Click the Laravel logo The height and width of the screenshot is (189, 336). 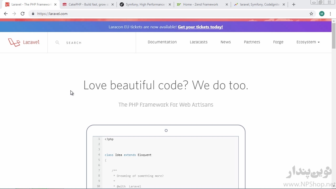tap(24, 42)
